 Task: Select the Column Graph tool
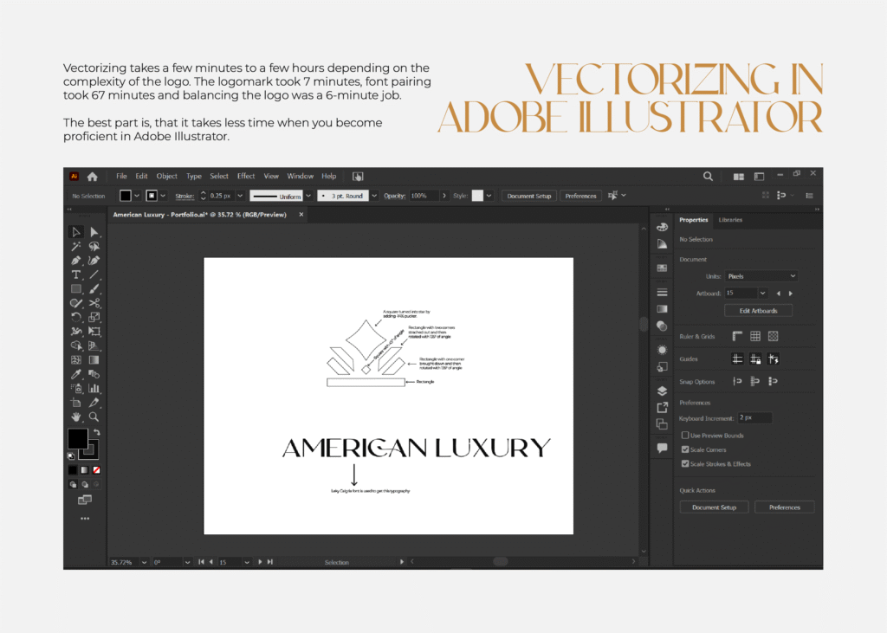coord(94,388)
